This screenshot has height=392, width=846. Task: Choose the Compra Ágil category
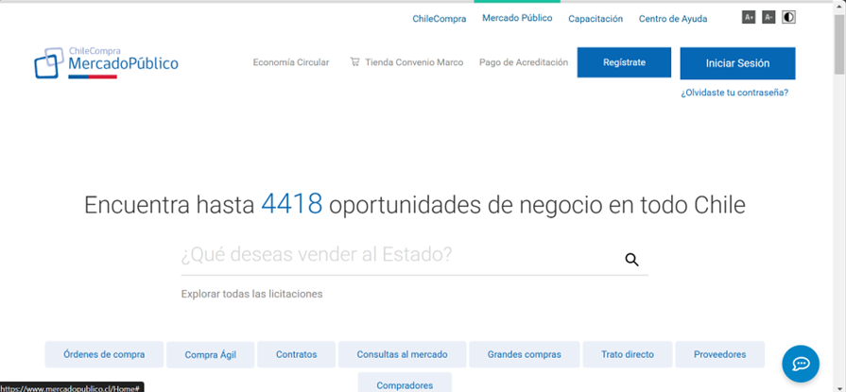pyautogui.click(x=210, y=355)
